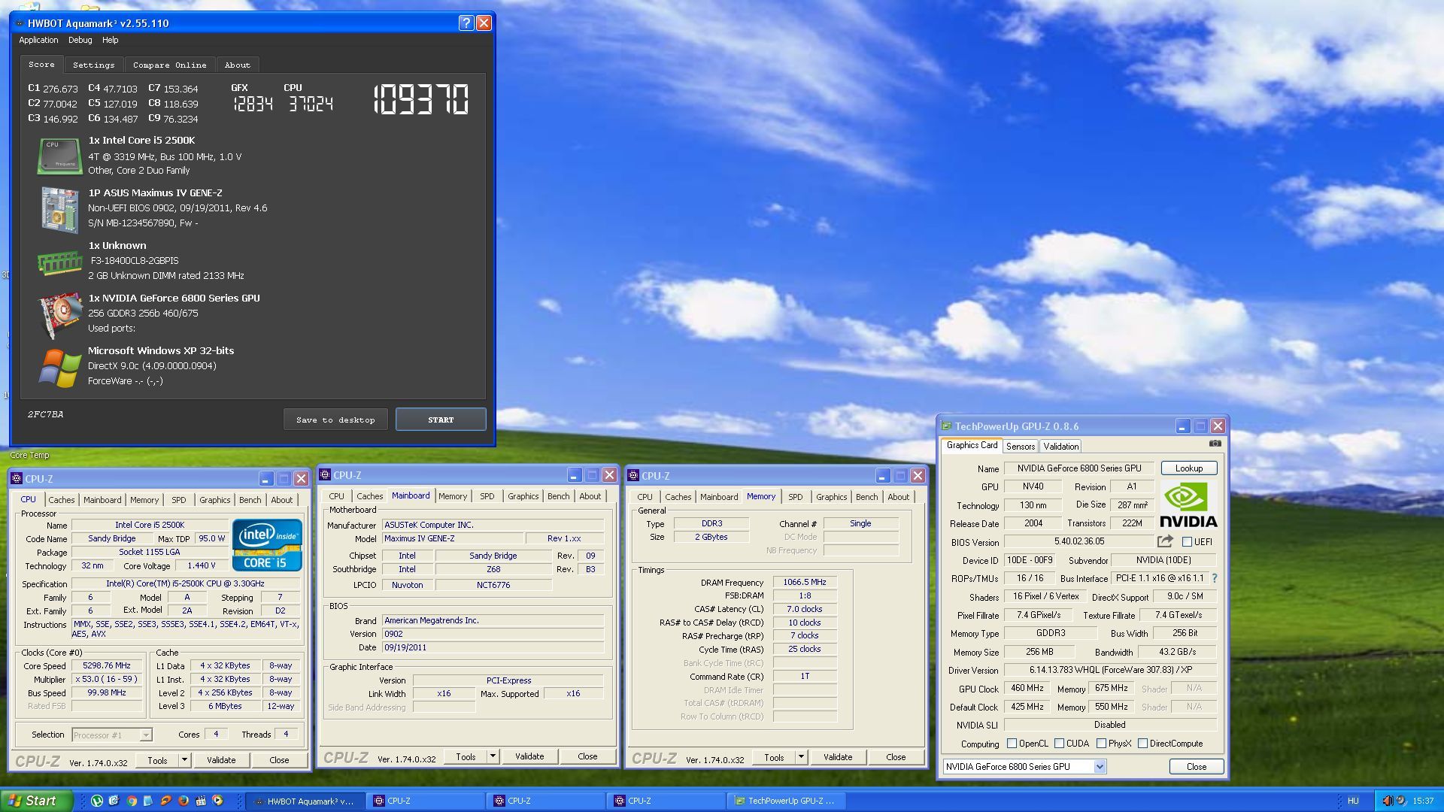Image resolution: width=1444 pixels, height=812 pixels.
Task: Switch to the Sensors tab in GPU-Z
Action: click(x=1021, y=446)
